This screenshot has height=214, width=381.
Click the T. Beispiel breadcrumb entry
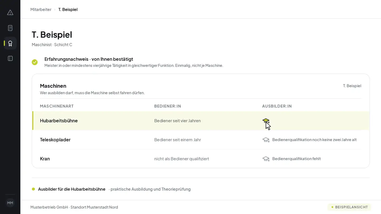pos(68,10)
